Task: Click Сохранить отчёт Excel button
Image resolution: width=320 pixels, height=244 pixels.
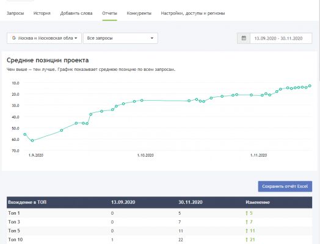Action: 285,186
